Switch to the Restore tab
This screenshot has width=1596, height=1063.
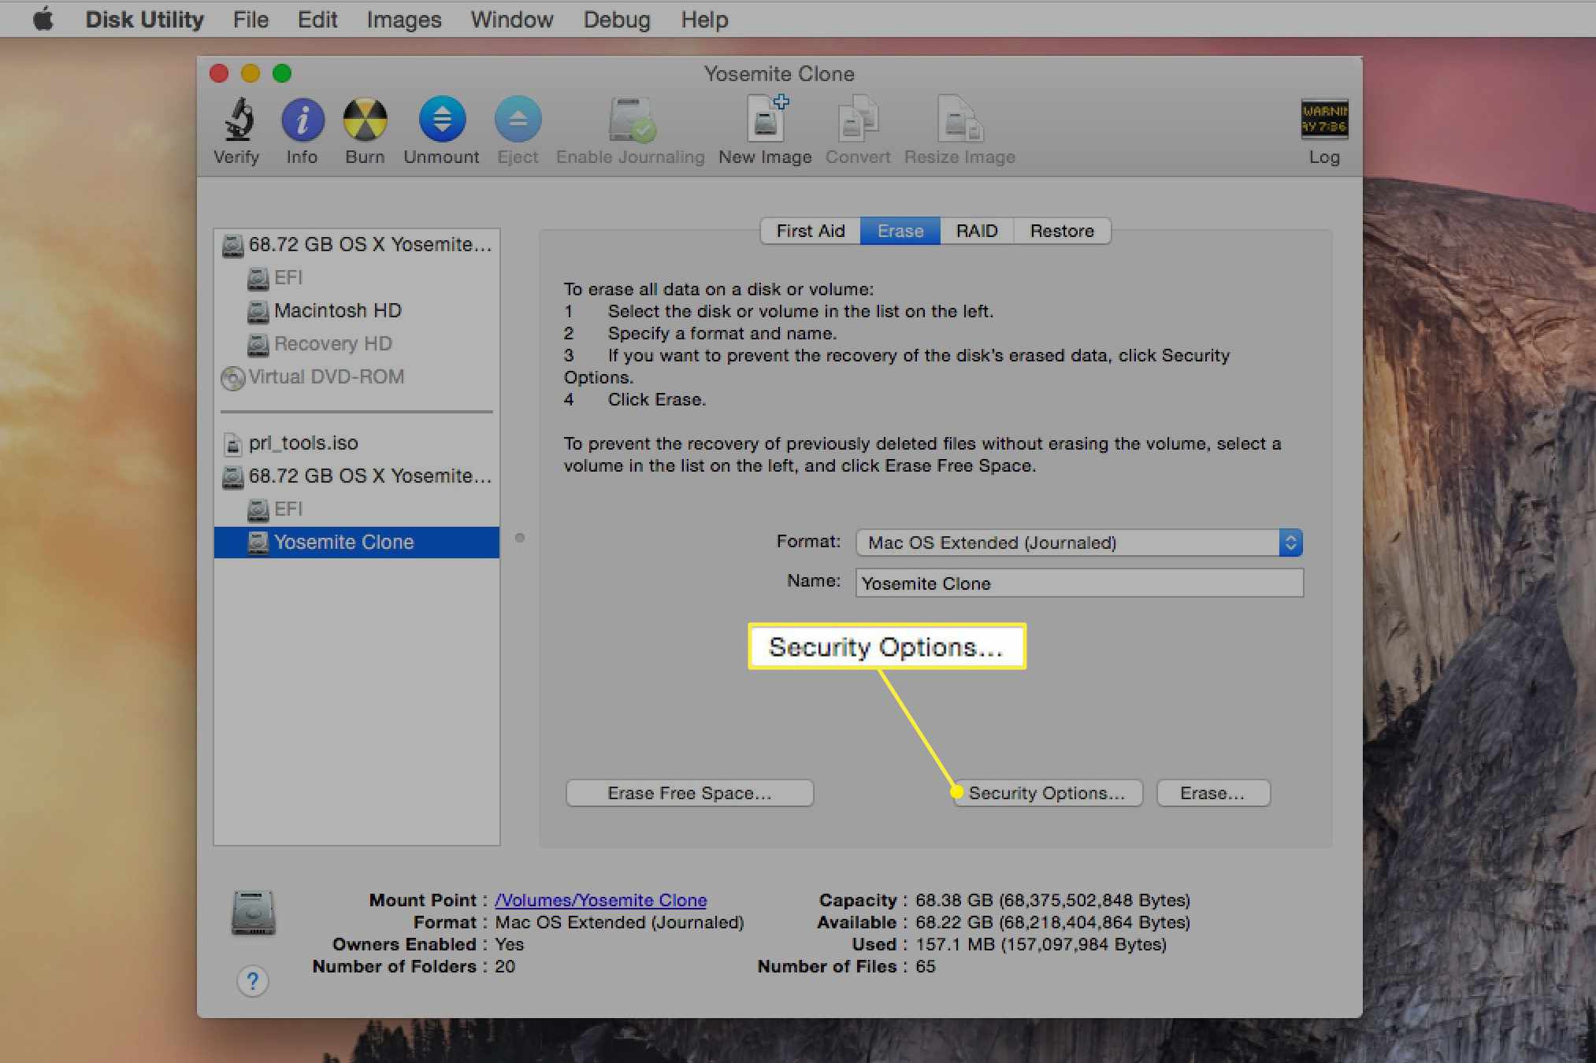coord(1062,231)
